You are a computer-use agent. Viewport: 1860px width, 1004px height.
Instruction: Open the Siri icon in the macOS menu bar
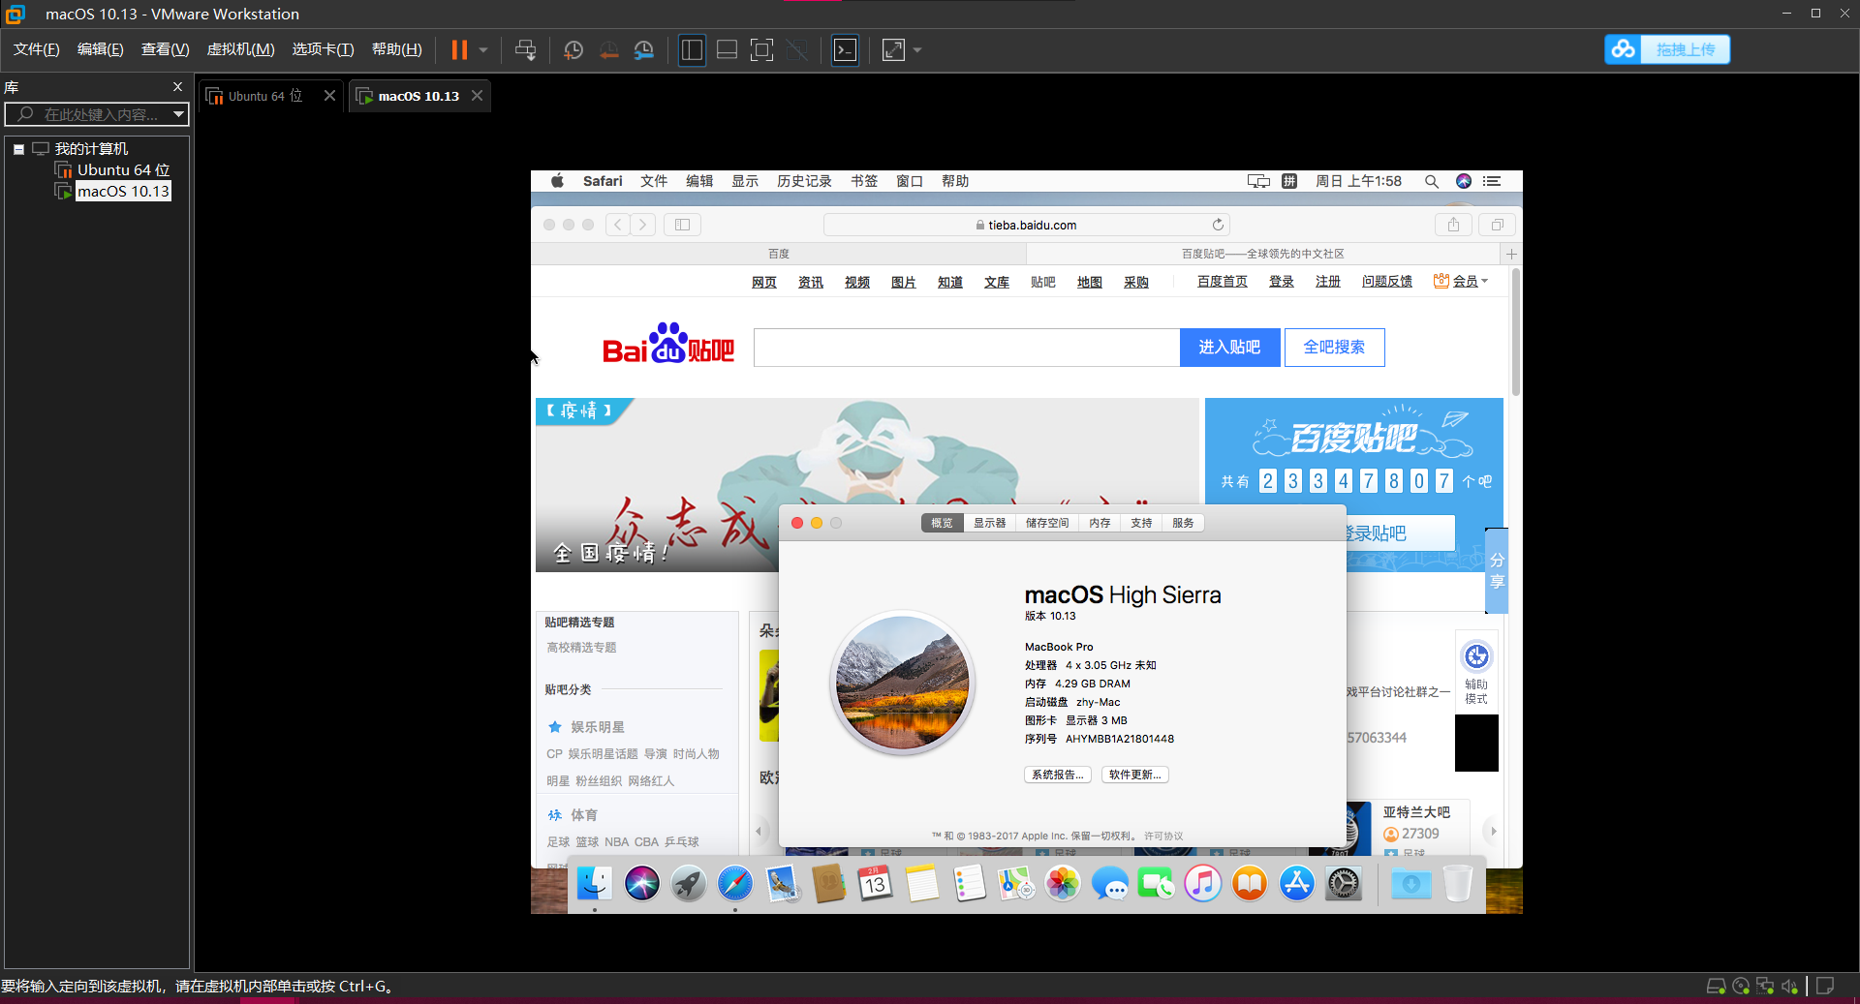tap(1464, 181)
